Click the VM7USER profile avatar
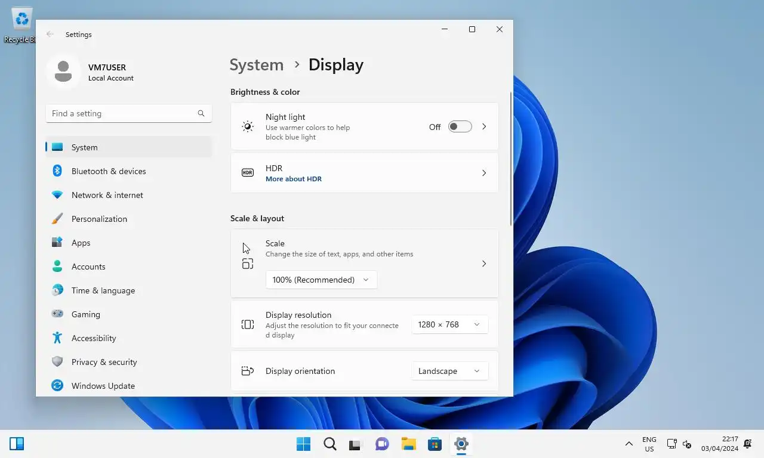 pos(63,72)
